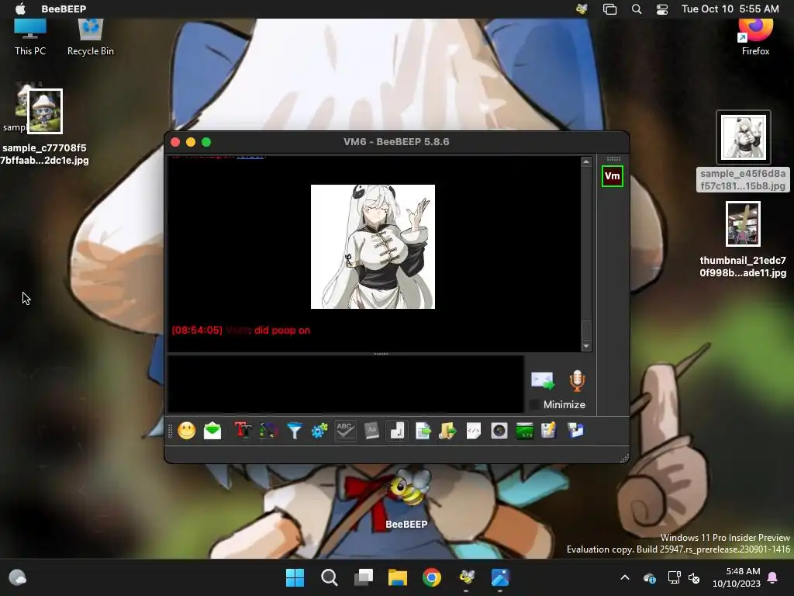Open the chat color picker icon

coord(268,431)
